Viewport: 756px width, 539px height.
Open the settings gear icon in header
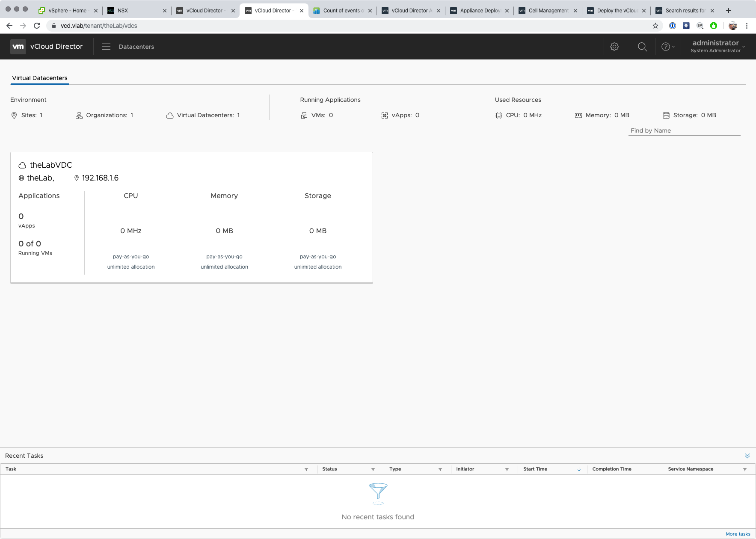[x=614, y=47]
